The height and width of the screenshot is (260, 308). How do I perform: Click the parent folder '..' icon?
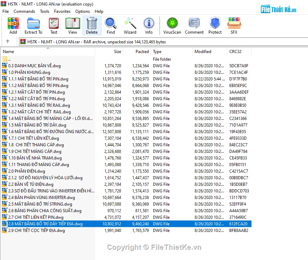pyautogui.click(x=5, y=59)
